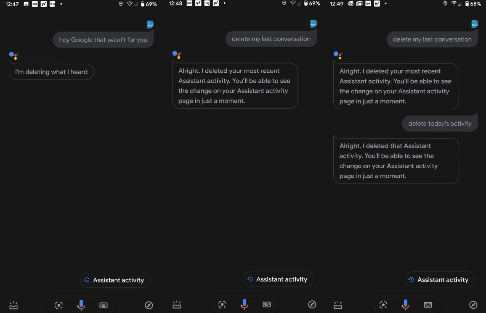Tap the 'I'm deleting what I heard' reply
Image resolution: width=486 pixels, height=313 pixels.
coord(51,72)
